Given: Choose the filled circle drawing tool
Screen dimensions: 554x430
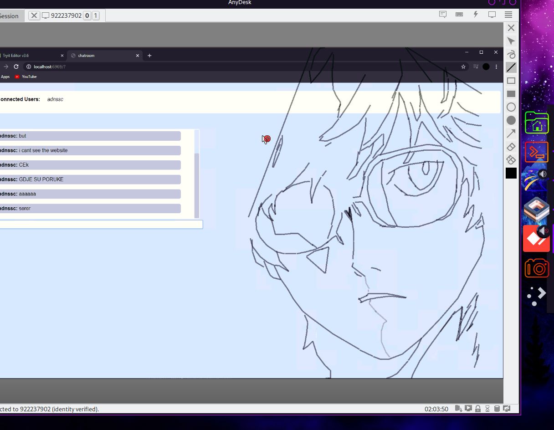Looking at the screenshot, I should click(511, 120).
